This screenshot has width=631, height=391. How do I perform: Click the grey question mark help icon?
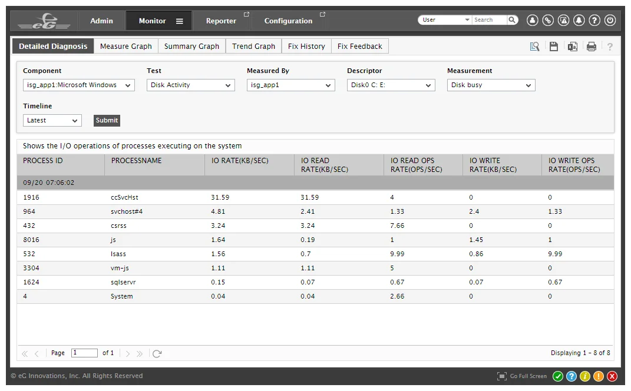610,47
